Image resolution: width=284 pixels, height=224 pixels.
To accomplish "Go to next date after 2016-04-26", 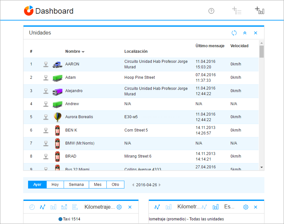I will pos(160,185).
